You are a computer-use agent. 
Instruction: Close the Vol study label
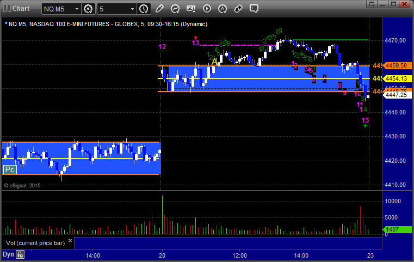70,241
